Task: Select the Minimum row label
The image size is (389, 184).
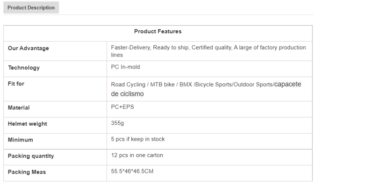Action: point(21,140)
